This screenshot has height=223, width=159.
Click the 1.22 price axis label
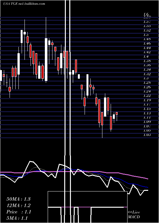[147, 96]
